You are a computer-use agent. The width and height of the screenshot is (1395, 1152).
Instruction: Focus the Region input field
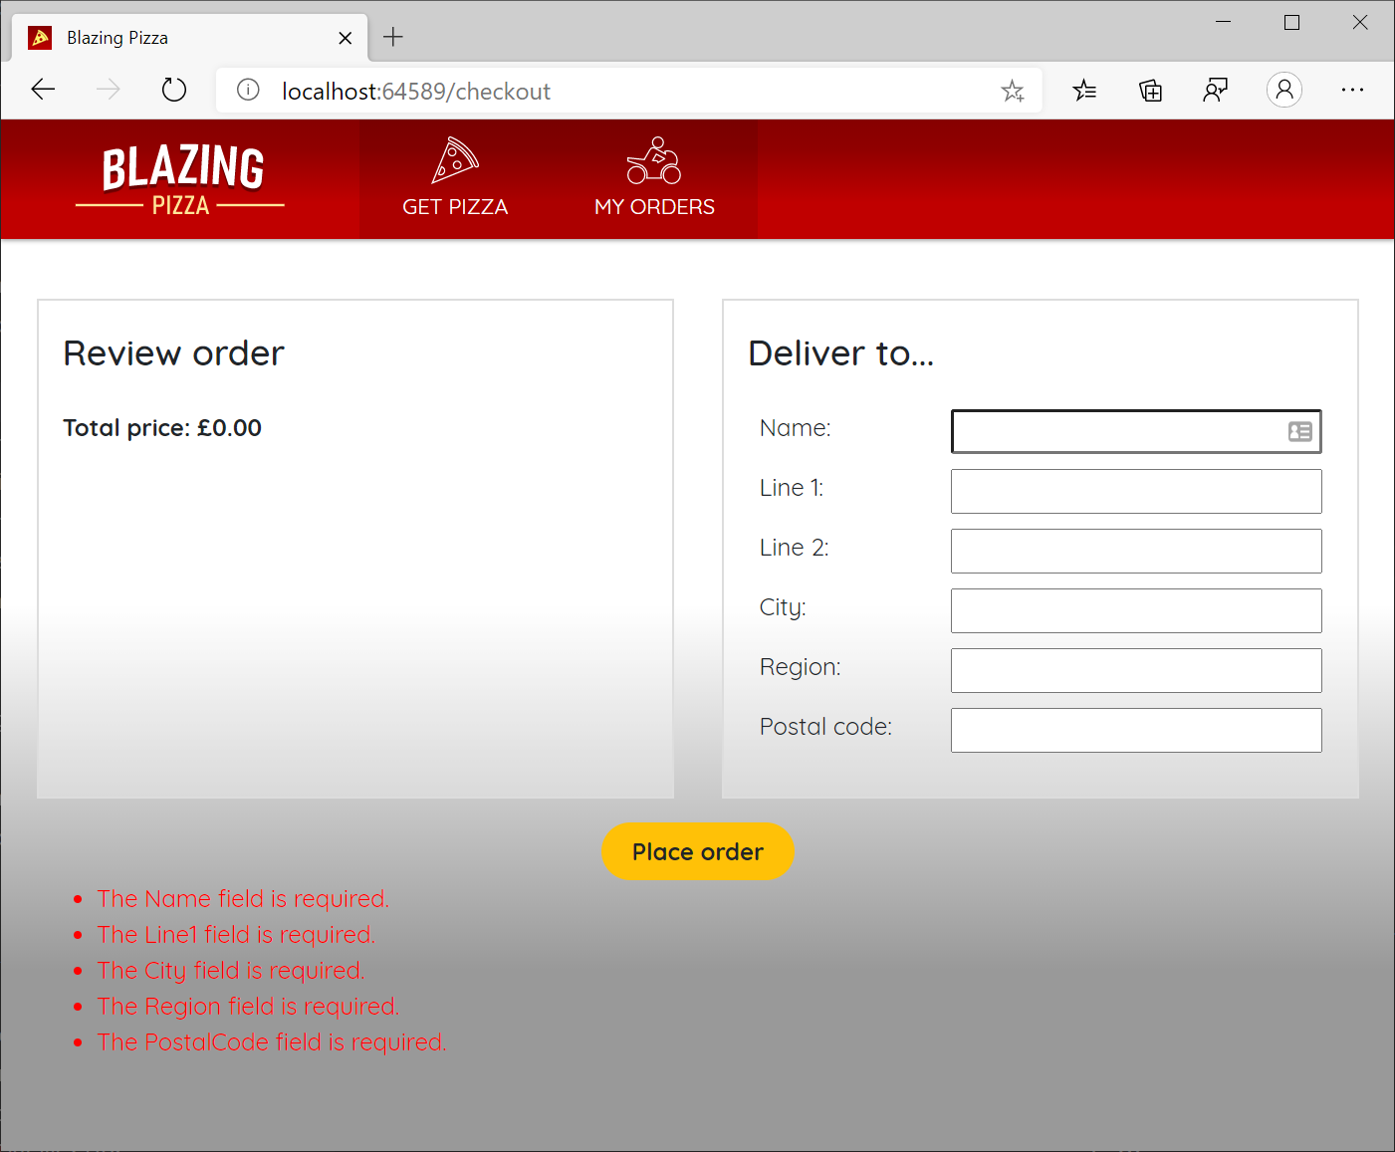coord(1136,670)
